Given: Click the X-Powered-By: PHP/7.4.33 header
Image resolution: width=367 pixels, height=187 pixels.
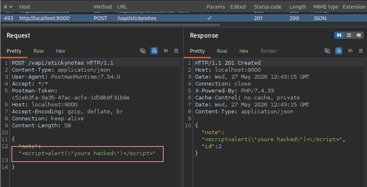Looking at the screenshot, I should point(234,90).
